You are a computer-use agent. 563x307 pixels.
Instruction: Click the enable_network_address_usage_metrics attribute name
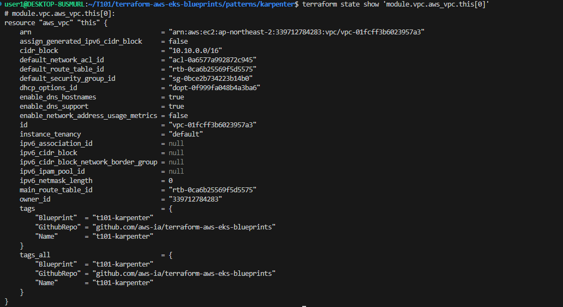pos(88,116)
